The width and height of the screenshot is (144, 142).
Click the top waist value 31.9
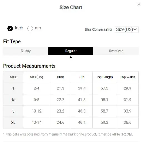pos(128,100)
